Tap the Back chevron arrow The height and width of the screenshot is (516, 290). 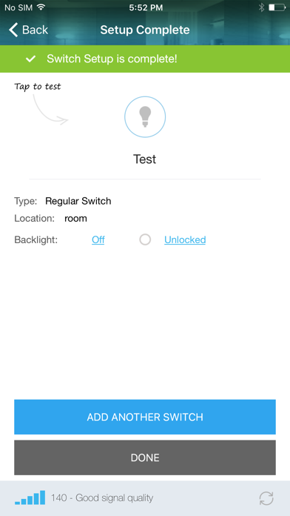(x=13, y=30)
